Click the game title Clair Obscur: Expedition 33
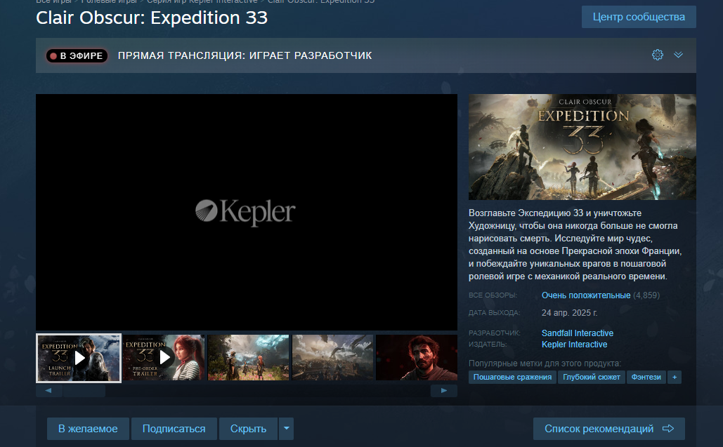The image size is (723, 447). tap(152, 18)
